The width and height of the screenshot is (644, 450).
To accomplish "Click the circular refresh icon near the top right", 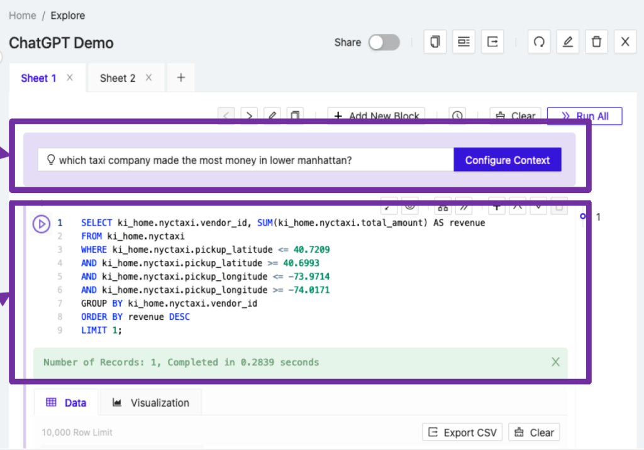I will [539, 41].
